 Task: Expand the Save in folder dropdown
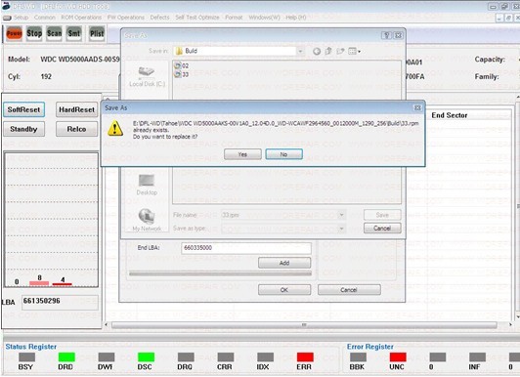(x=300, y=51)
